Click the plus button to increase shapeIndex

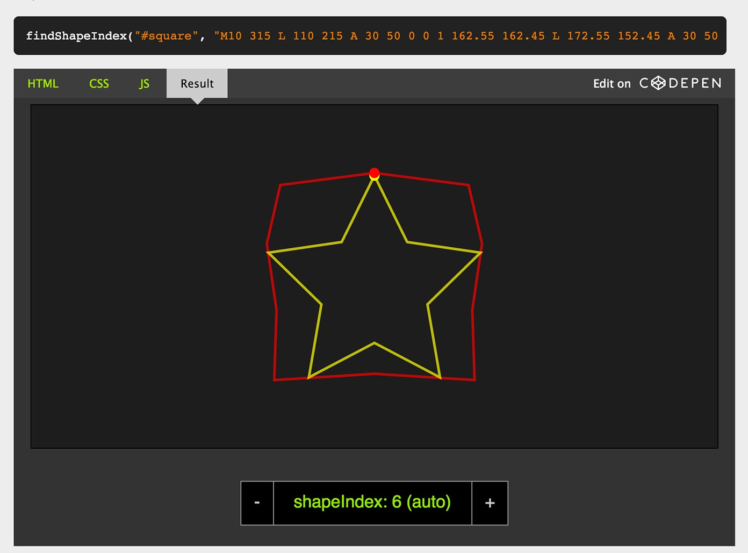(490, 502)
